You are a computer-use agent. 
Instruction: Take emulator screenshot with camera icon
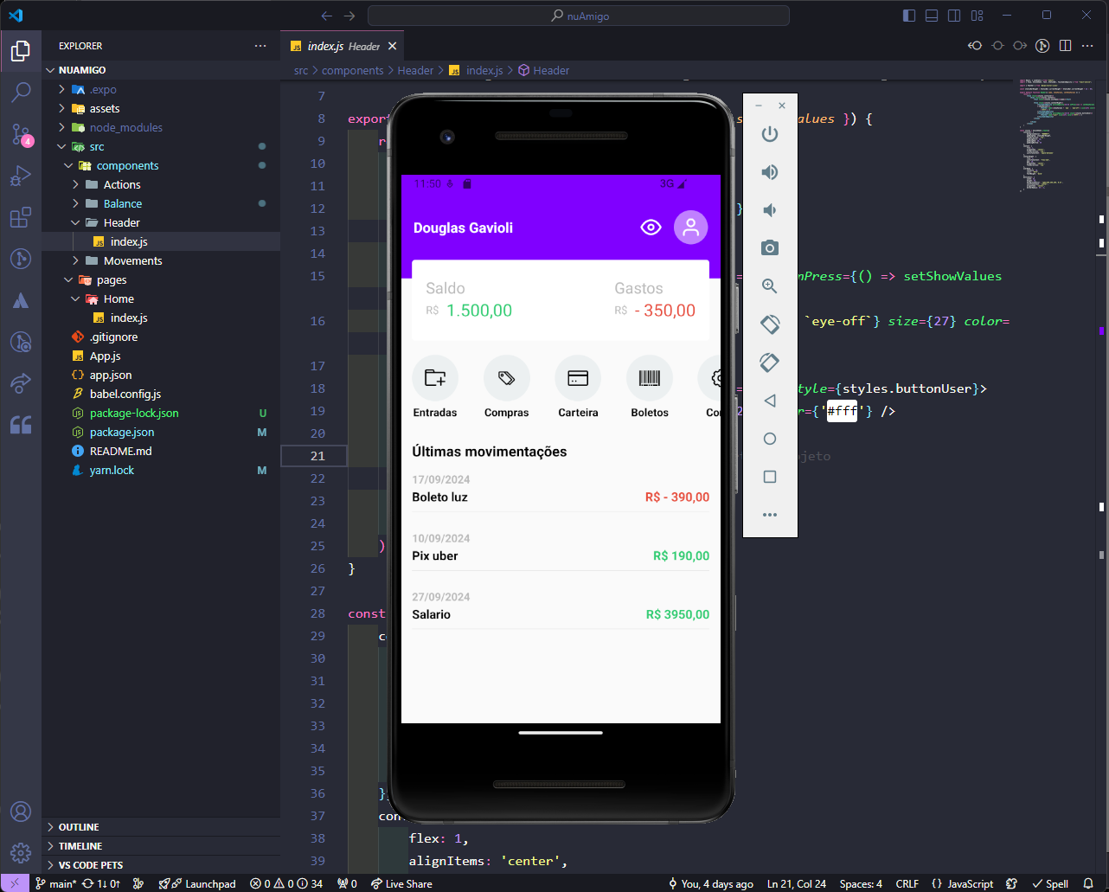point(769,248)
